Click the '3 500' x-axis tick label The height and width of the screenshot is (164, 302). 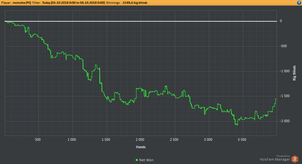pos(242,139)
